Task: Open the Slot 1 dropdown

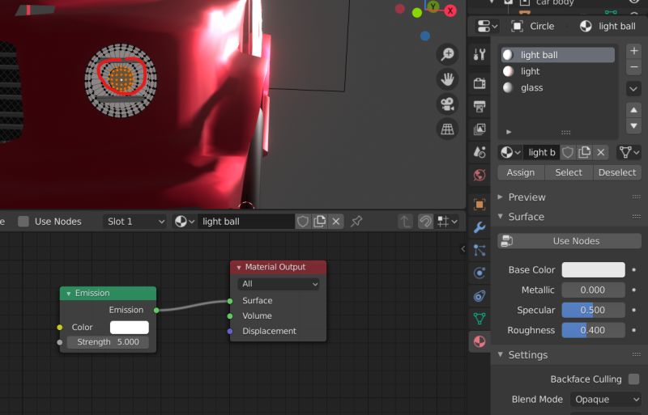Action: tap(134, 222)
